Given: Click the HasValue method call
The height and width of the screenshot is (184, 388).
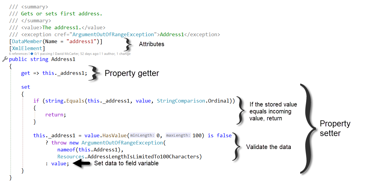Looking at the screenshot, I should (116, 136).
